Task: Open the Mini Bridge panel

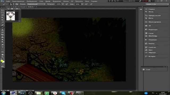Action: (153, 36)
